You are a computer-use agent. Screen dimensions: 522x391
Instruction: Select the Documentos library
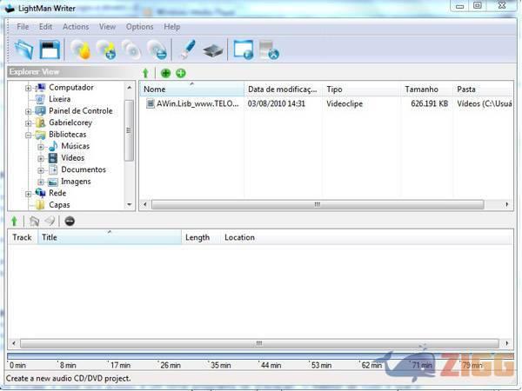pyautogui.click(x=84, y=169)
